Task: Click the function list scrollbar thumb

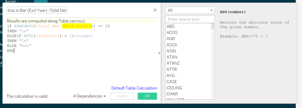Action: coord(213,26)
